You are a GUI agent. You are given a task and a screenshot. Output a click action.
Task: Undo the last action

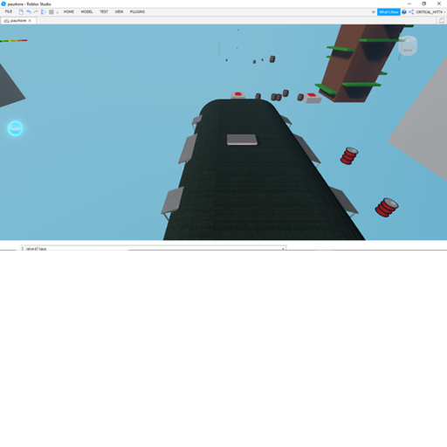click(x=29, y=12)
